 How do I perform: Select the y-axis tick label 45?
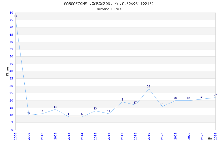[x=11, y=64]
